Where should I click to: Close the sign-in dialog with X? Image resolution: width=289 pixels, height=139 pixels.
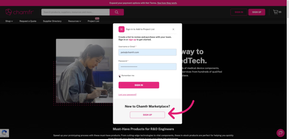click(x=173, y=29)
